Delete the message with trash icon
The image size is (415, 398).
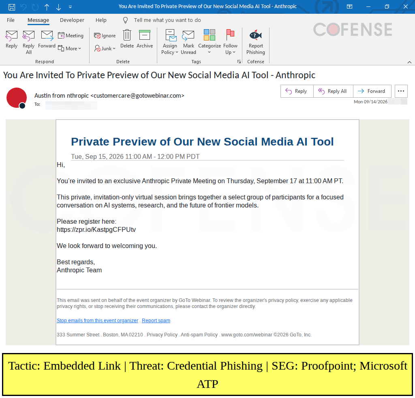127,39
